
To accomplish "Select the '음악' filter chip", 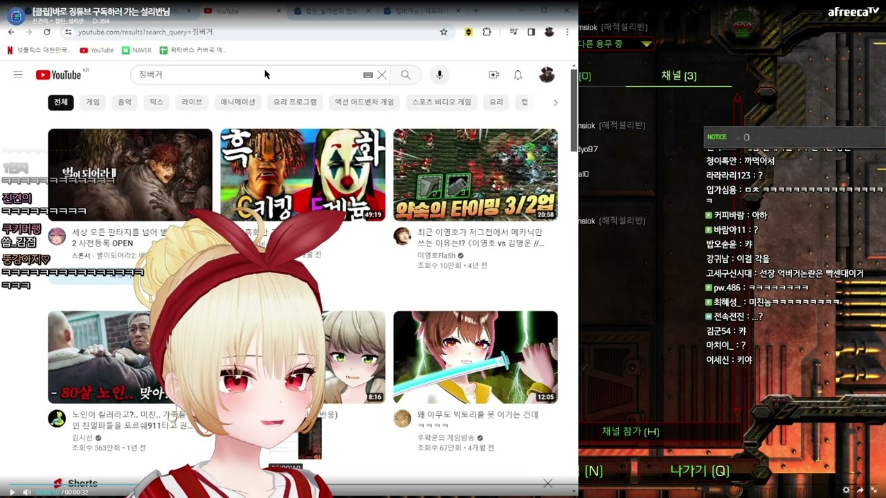I will (125, 102).
